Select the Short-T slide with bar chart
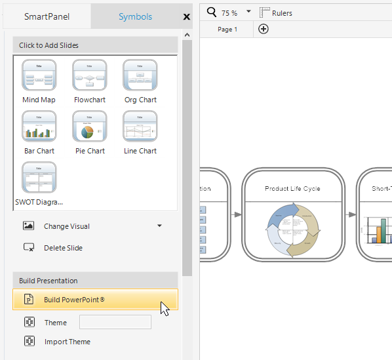The width and height of the screenshot is (392, 360). (374, 214)
